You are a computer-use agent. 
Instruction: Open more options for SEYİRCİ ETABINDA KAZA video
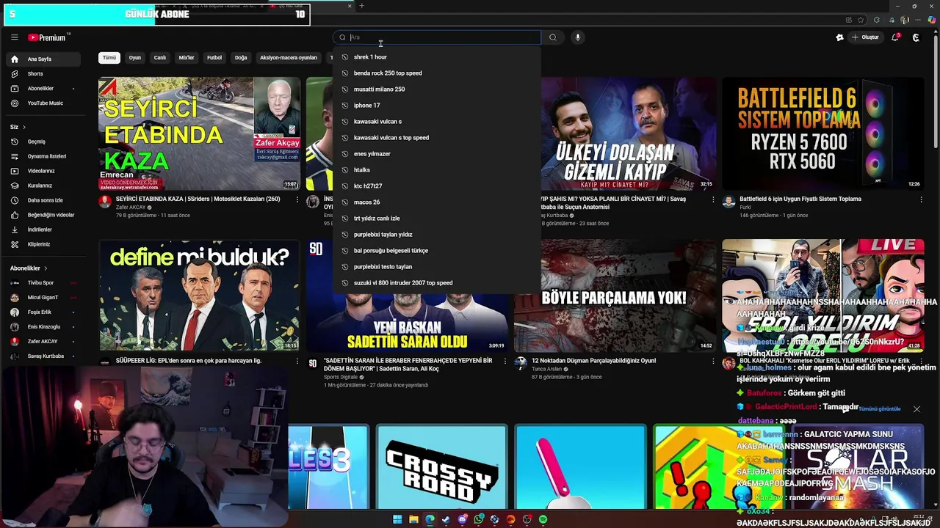tap(297, 199)
